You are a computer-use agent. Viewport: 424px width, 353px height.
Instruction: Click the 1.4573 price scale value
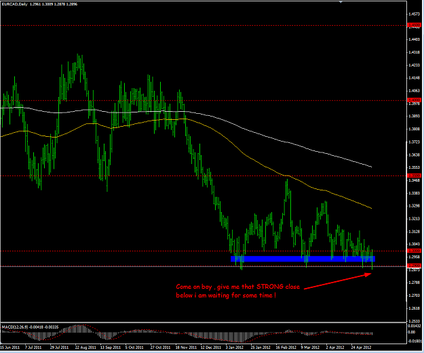pos(415,14)
